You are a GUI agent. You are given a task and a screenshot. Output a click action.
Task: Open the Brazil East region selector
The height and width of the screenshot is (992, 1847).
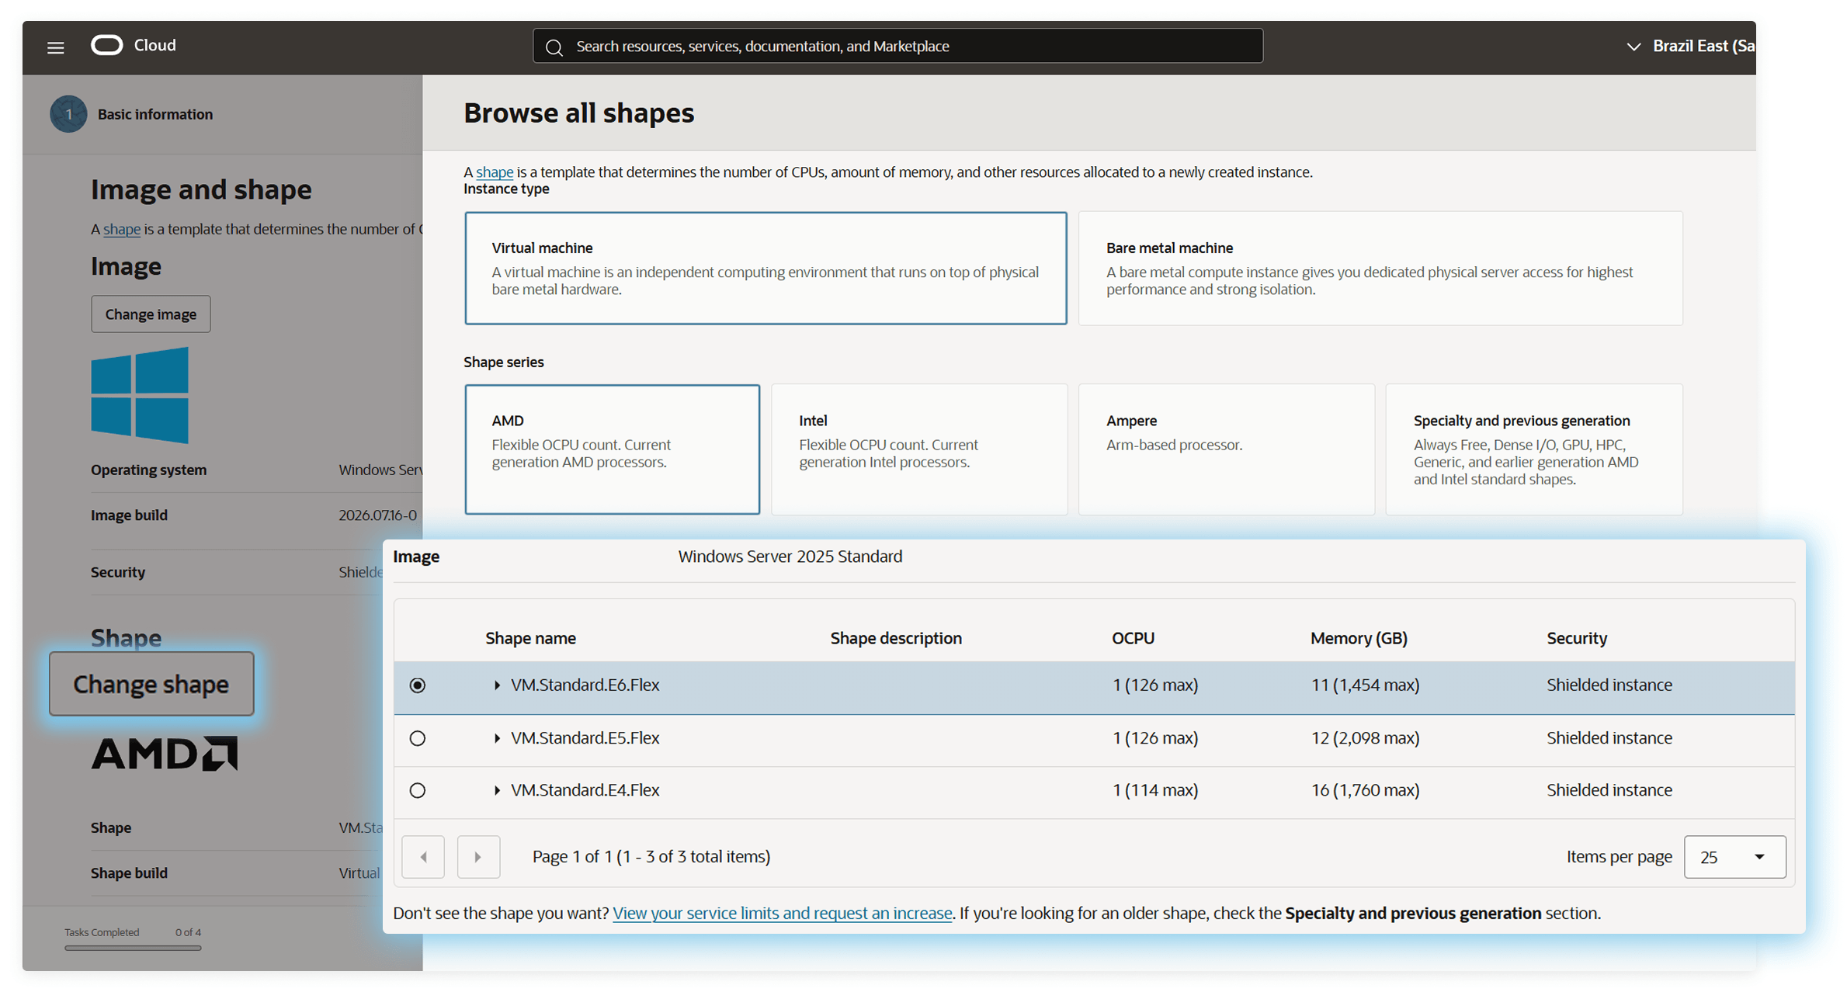tap(1689, 46)
